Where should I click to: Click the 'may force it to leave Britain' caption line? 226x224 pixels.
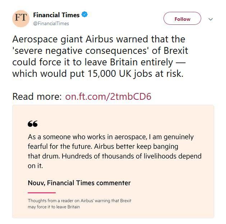(54, 207)
